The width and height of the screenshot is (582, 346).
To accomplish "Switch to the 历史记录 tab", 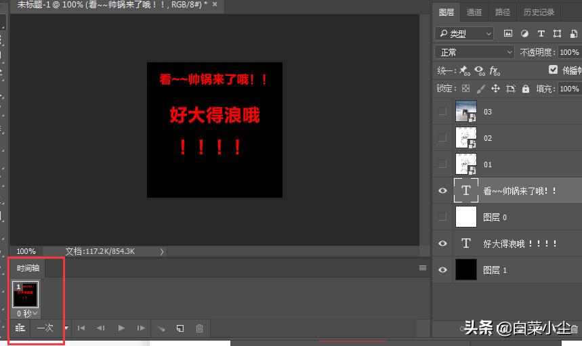I will click(539, 12).
